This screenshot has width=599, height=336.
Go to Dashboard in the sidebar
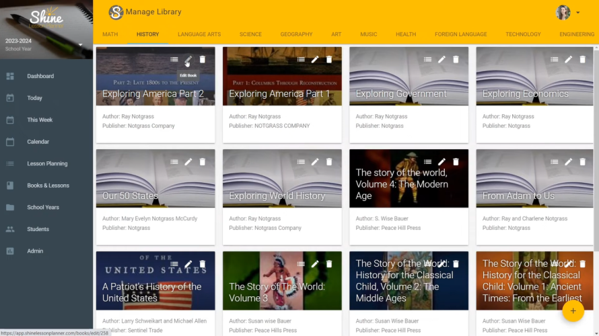pos(40,76)
